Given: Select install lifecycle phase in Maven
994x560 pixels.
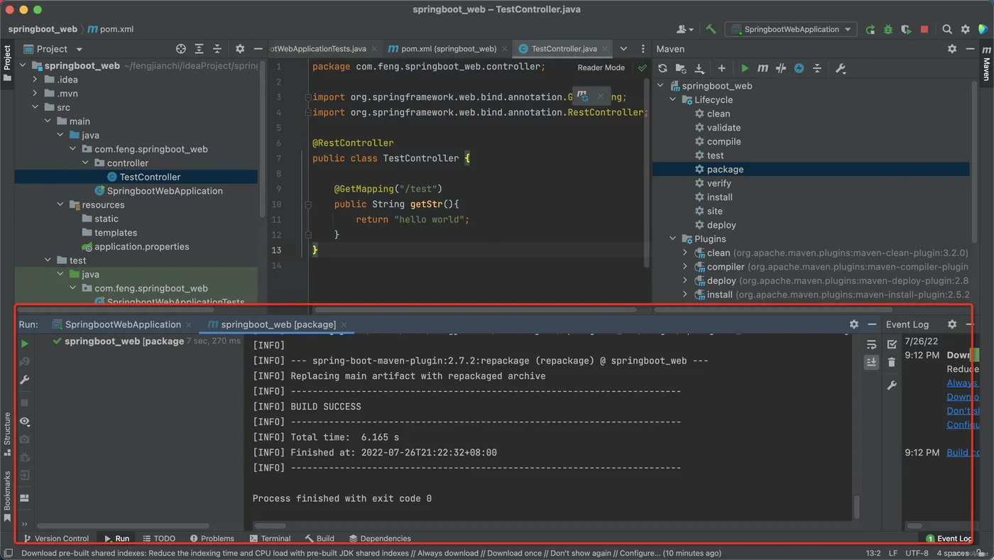Looking at the screenshot, I should [x=719, y=197].
